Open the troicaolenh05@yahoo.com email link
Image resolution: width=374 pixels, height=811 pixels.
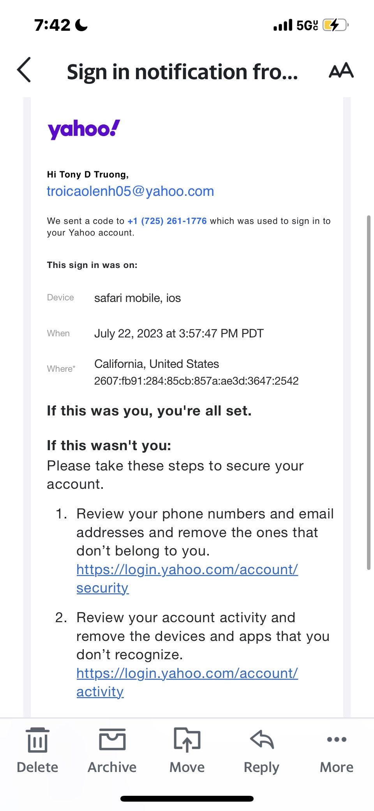(130, 191)
